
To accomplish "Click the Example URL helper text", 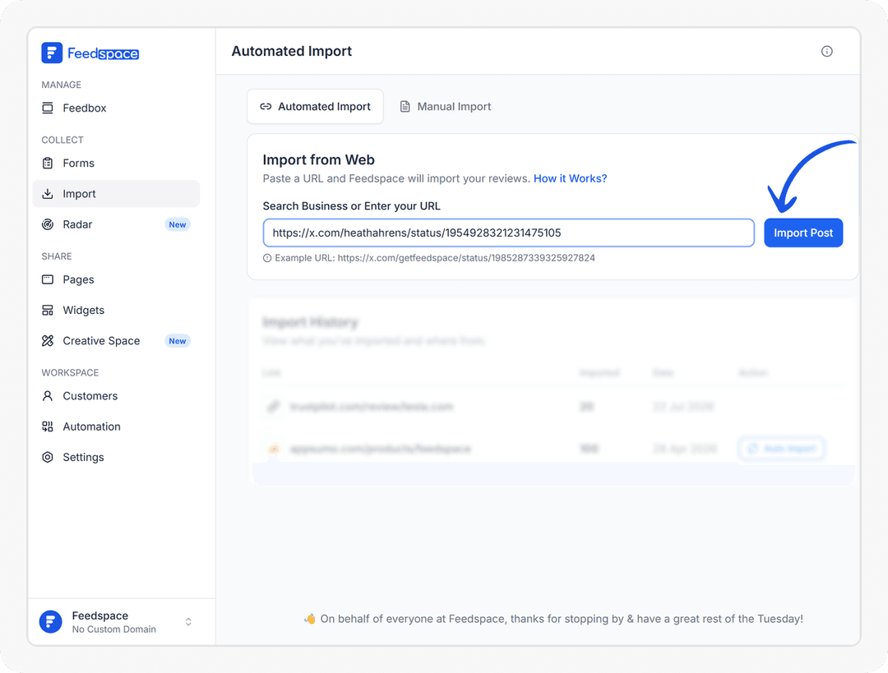I will tap(435, 258).
